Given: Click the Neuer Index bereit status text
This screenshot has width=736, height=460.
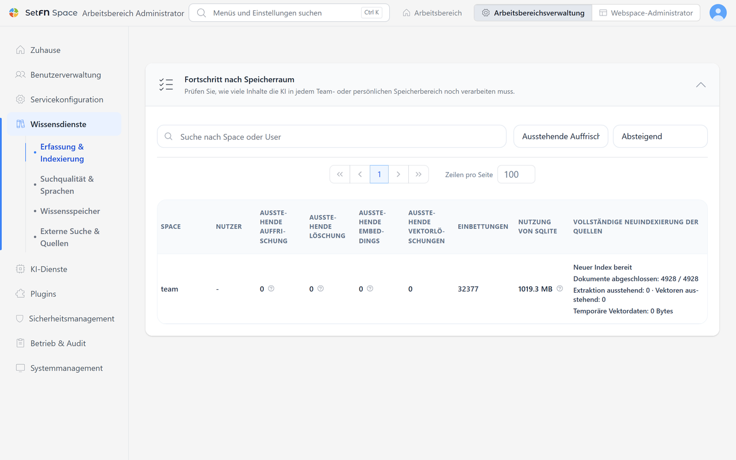Looking at the screenshot, I should point(603,267).
